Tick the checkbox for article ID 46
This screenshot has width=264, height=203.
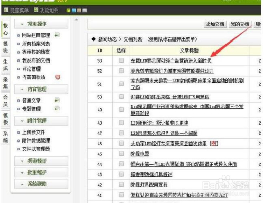pos(121,144)
